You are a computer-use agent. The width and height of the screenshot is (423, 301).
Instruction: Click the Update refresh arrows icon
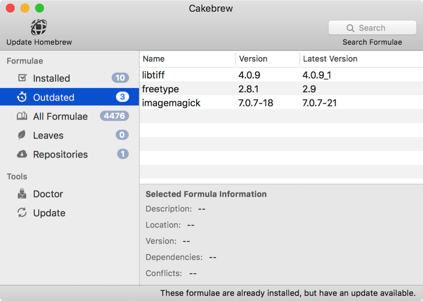click(x=22, y=213)
